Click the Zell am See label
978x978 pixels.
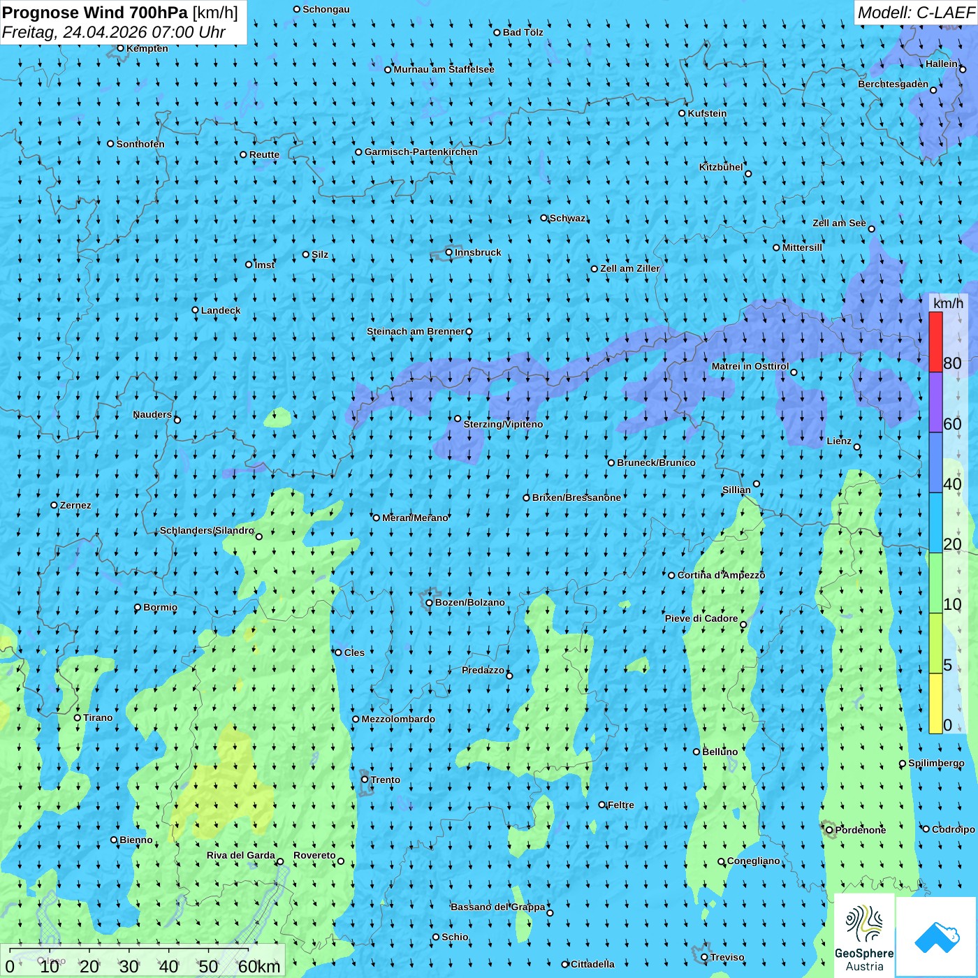point(839,223)
